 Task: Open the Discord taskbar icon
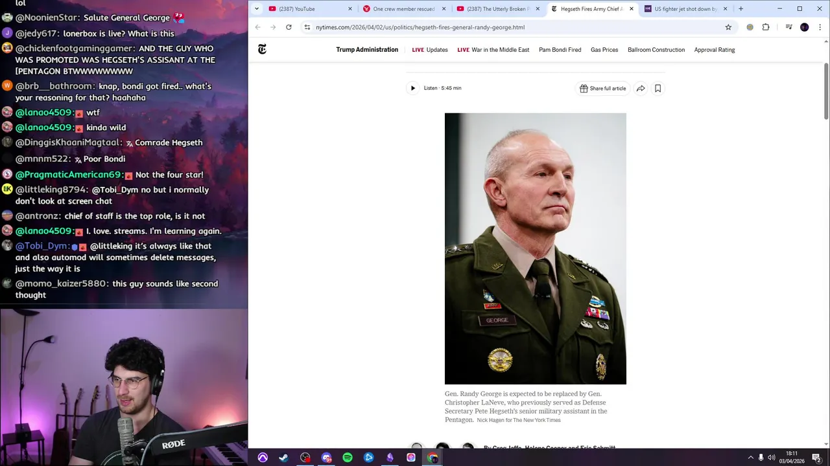326,458
